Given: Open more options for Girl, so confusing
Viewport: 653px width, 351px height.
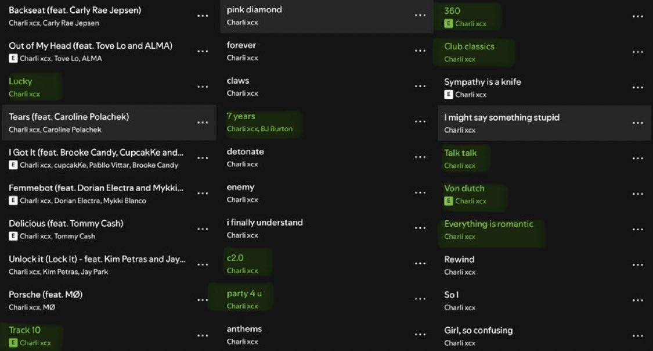Looking at the screenshot, I should 637,335.
